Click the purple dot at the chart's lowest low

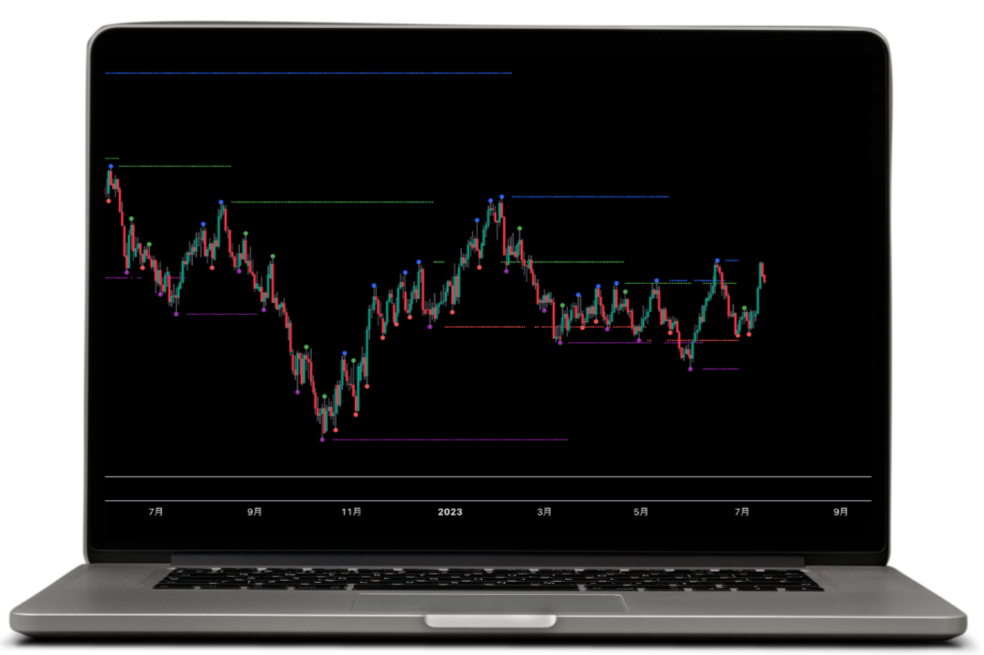click(322, 439)
